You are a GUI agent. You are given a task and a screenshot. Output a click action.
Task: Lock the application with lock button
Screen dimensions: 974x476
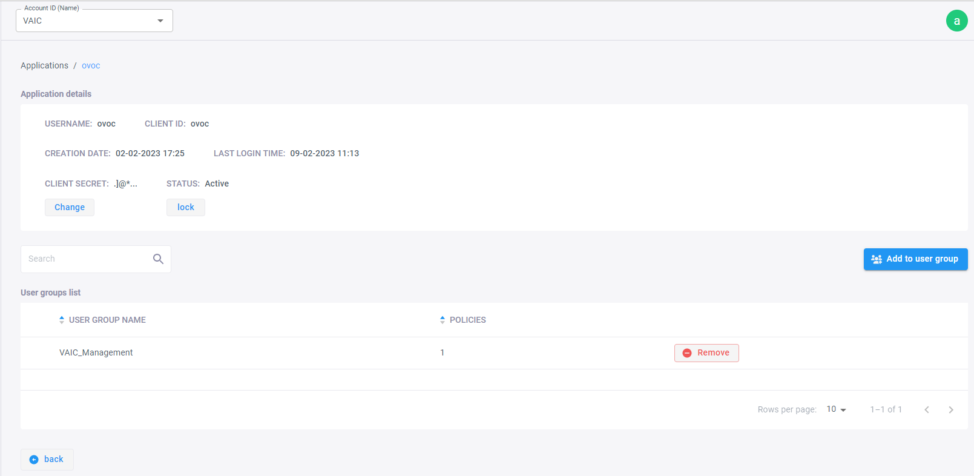pos(186,207)
